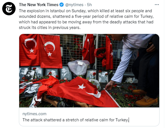
Task: Open The New York Times profile avatar
Action: 9,9
